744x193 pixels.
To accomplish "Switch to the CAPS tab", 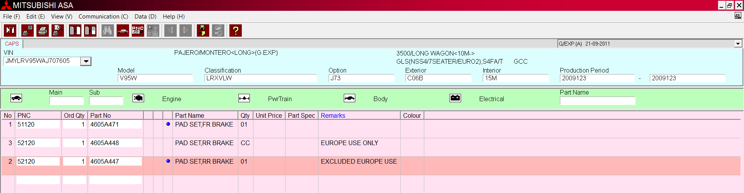I will click(12, 44).
